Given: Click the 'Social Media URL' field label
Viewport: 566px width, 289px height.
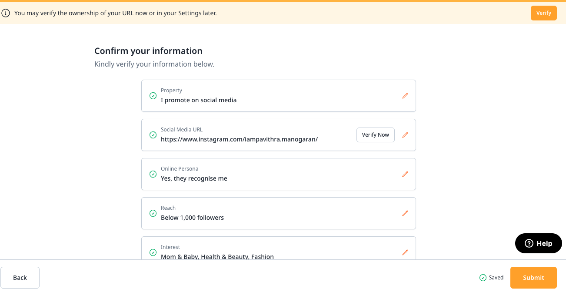Looking at the screenshot, I should pos(182,130).
